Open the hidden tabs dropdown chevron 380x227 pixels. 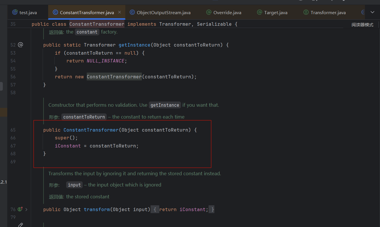tap(372, 12)
